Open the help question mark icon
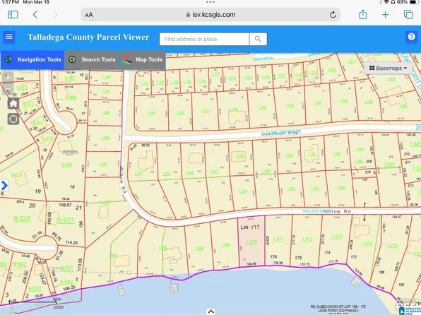This screenshot has height=315, width=421. click(411, 37)
